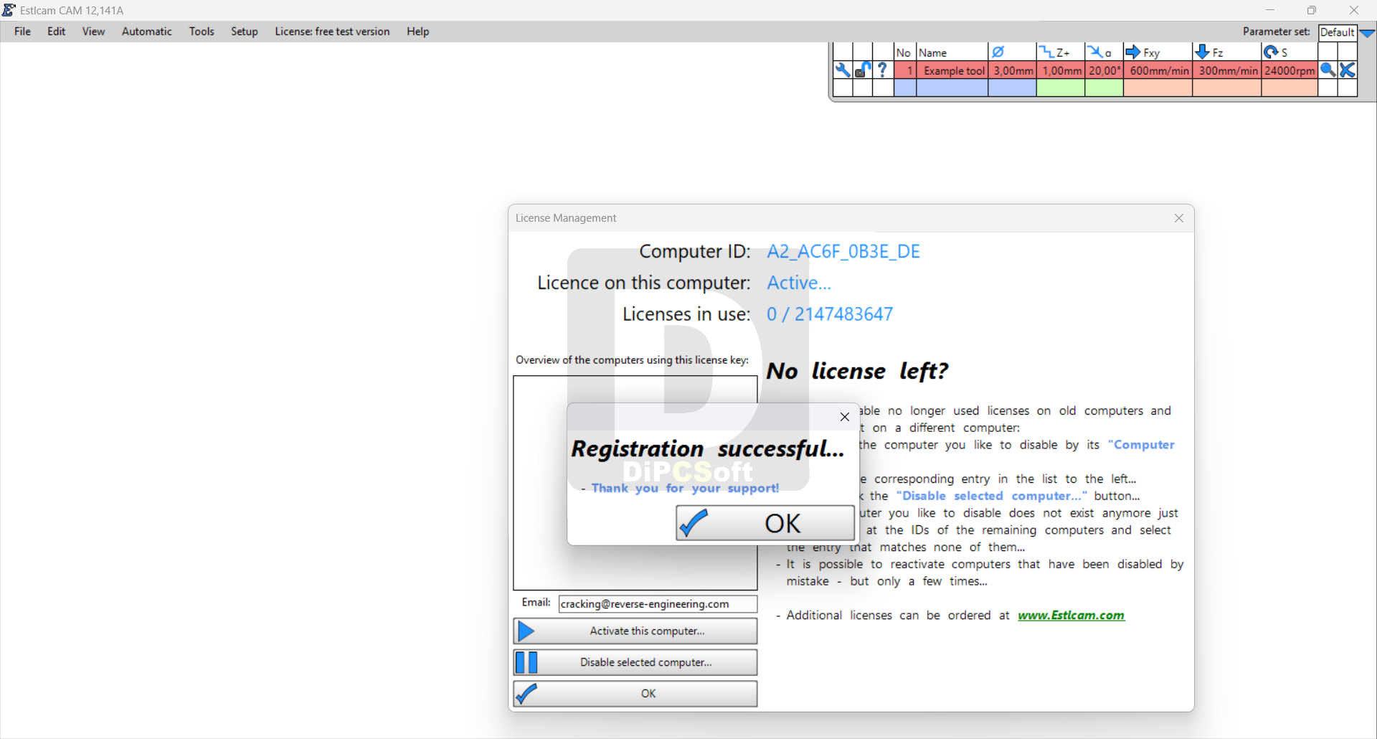
Task: Toggle the padlock icon in the Example tool row
Action: (x=863, y=70)
